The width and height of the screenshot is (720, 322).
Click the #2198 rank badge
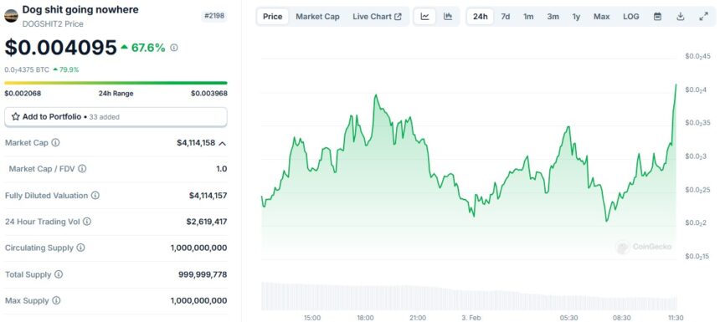(214, 17)
